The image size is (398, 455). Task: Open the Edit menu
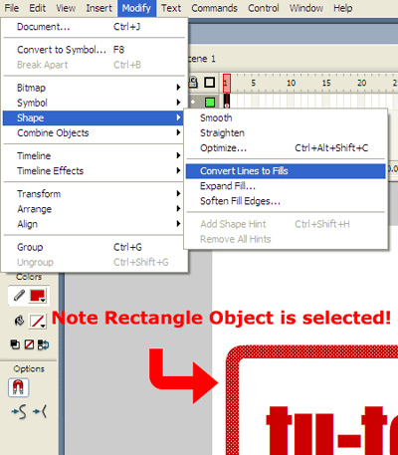point(38,8)
